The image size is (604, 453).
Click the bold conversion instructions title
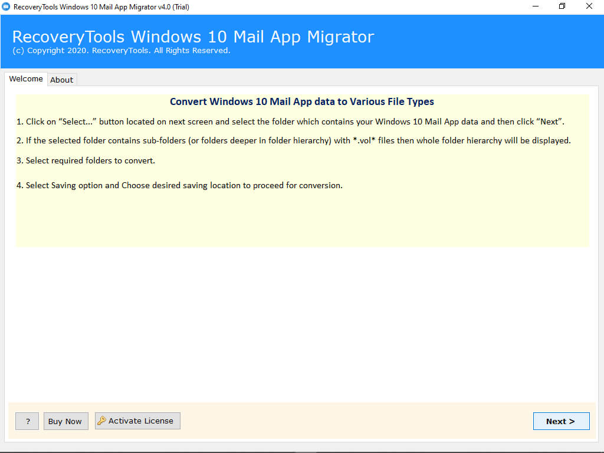pos(302,101)
